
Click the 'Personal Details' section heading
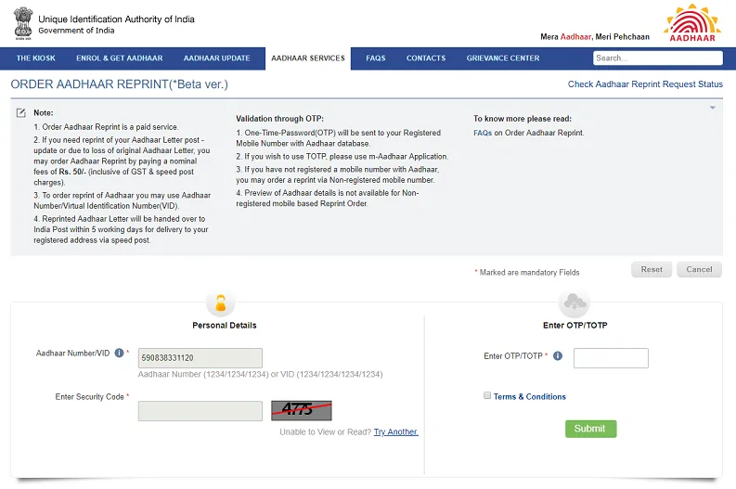coord(225,325)
